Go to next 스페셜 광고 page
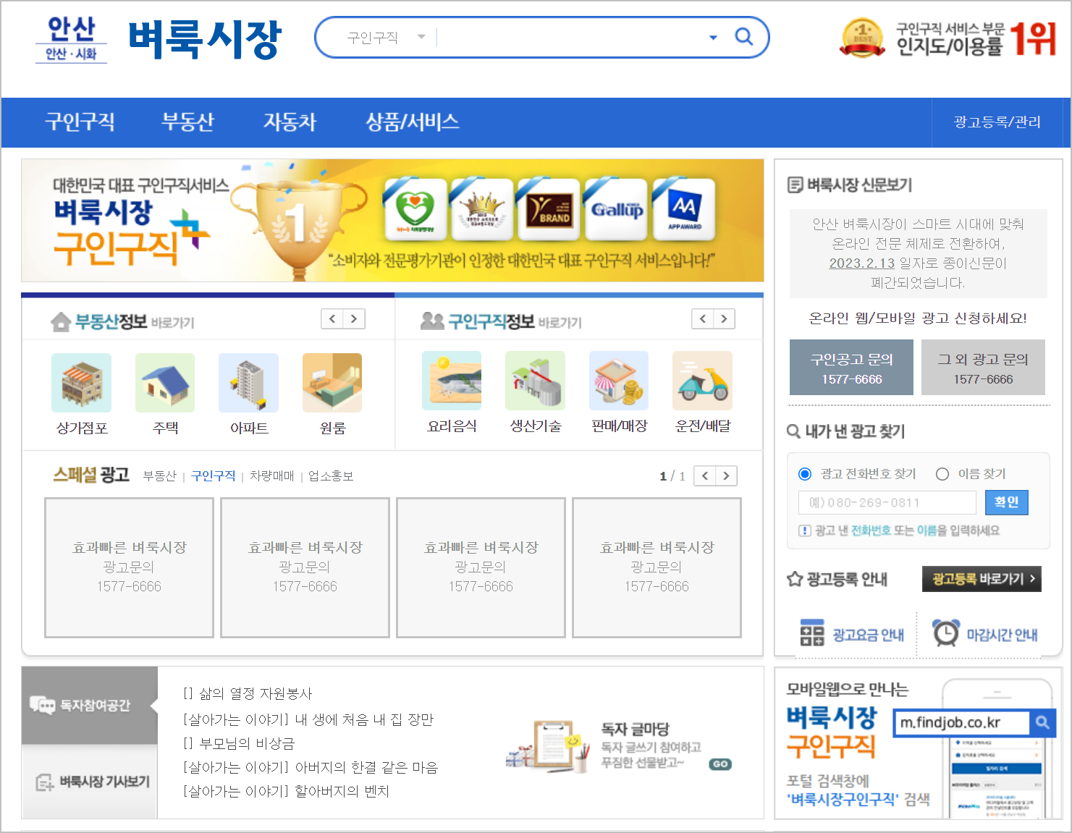The image size is (1072, 833). [x=727, y=475]
